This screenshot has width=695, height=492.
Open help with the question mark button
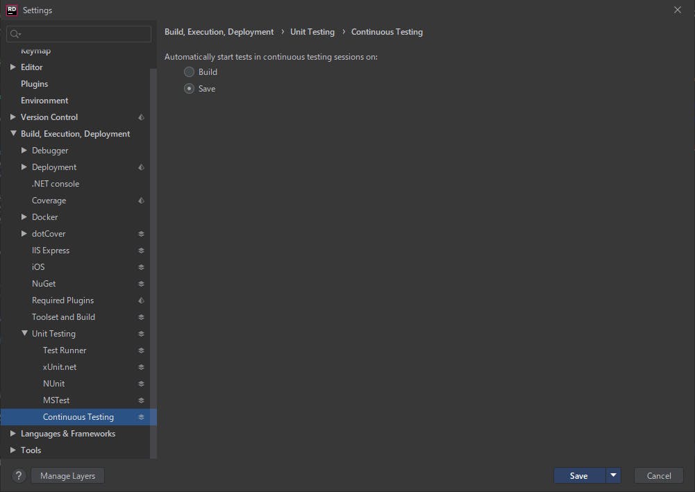click(19, 475)
